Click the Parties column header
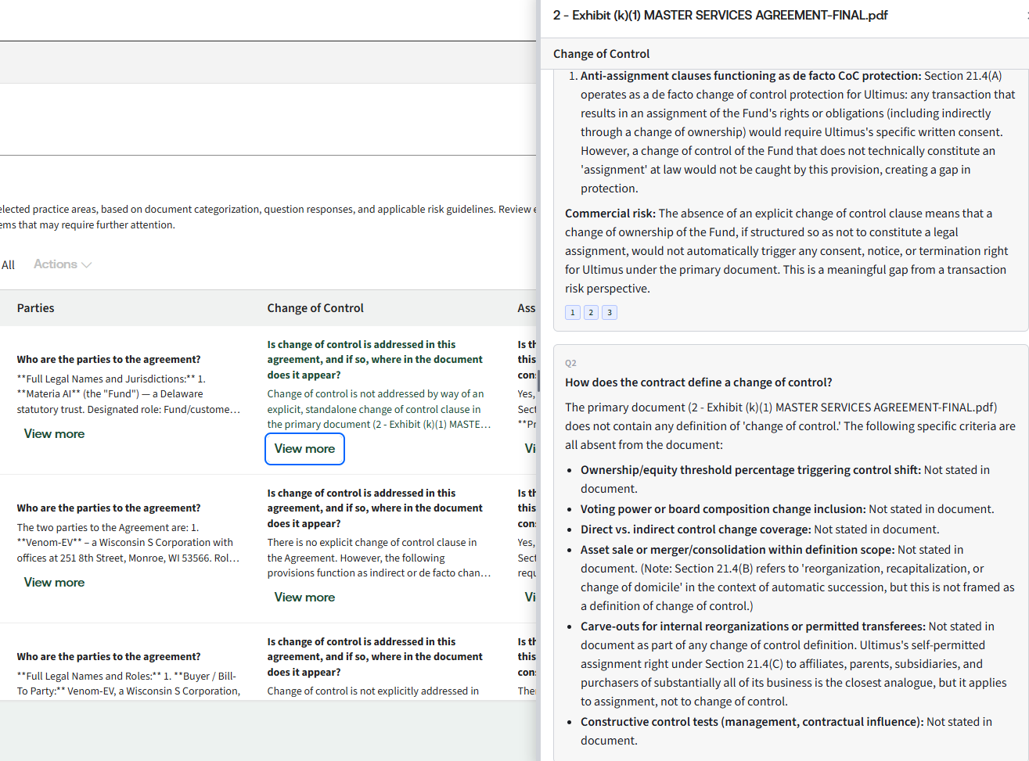Viewport: 1029px width, 761px height. [36, 308]
